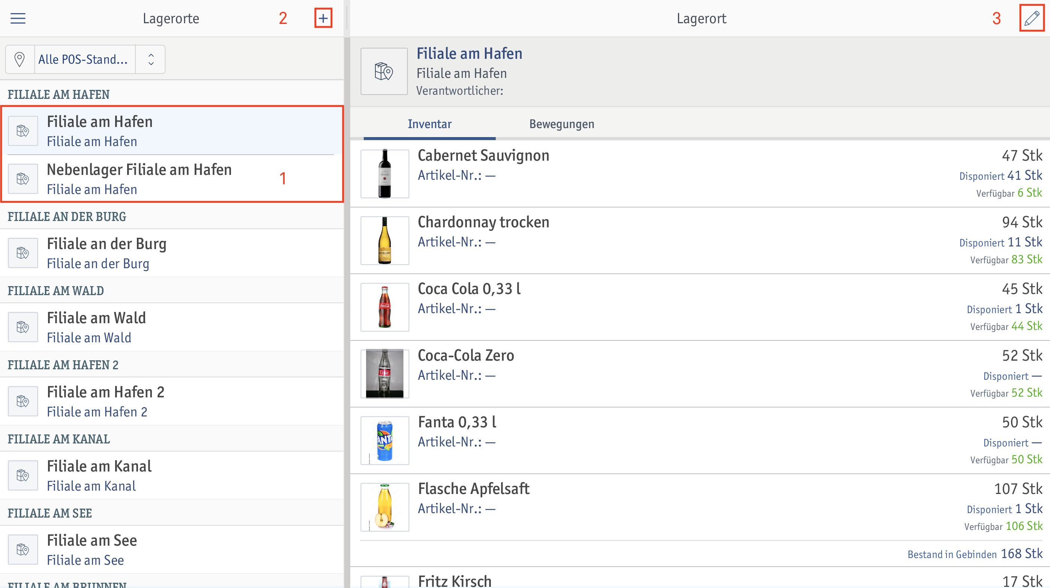Select the Flasche Apfelsaft item name
1050x588 pixels.
pyautogui.click(x=474, y=489)
